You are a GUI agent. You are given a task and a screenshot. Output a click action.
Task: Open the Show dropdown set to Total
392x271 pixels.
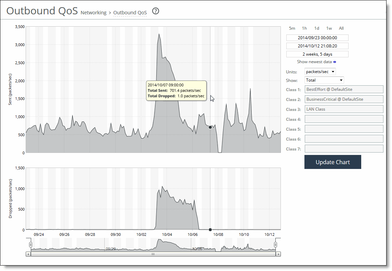[x=324, y=80]
